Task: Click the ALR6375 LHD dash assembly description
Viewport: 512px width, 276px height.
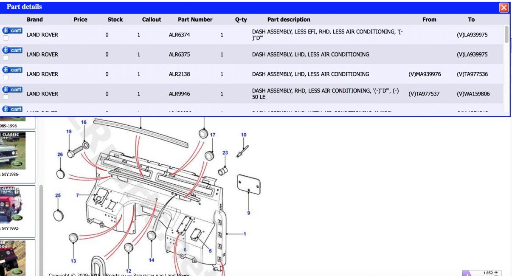Action: (x=311, y=54)
